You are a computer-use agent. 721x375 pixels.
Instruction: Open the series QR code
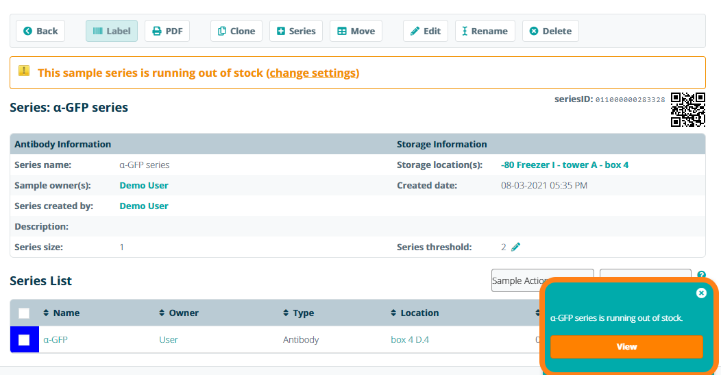point(687,110)
